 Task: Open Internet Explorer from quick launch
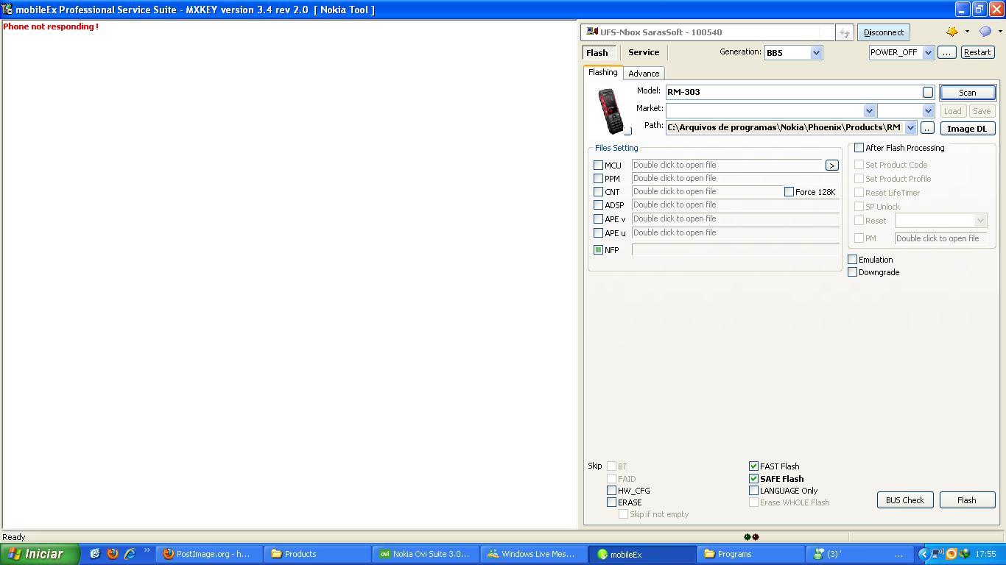coord(130,554)
